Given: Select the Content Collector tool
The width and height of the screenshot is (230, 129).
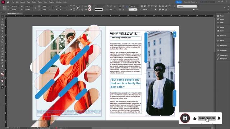Looking at the screenshot, I should (x=3, y=28).
